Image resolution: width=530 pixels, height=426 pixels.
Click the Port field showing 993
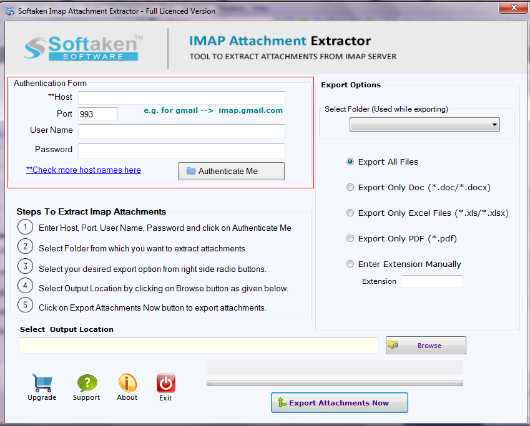(x=98, y=114)
